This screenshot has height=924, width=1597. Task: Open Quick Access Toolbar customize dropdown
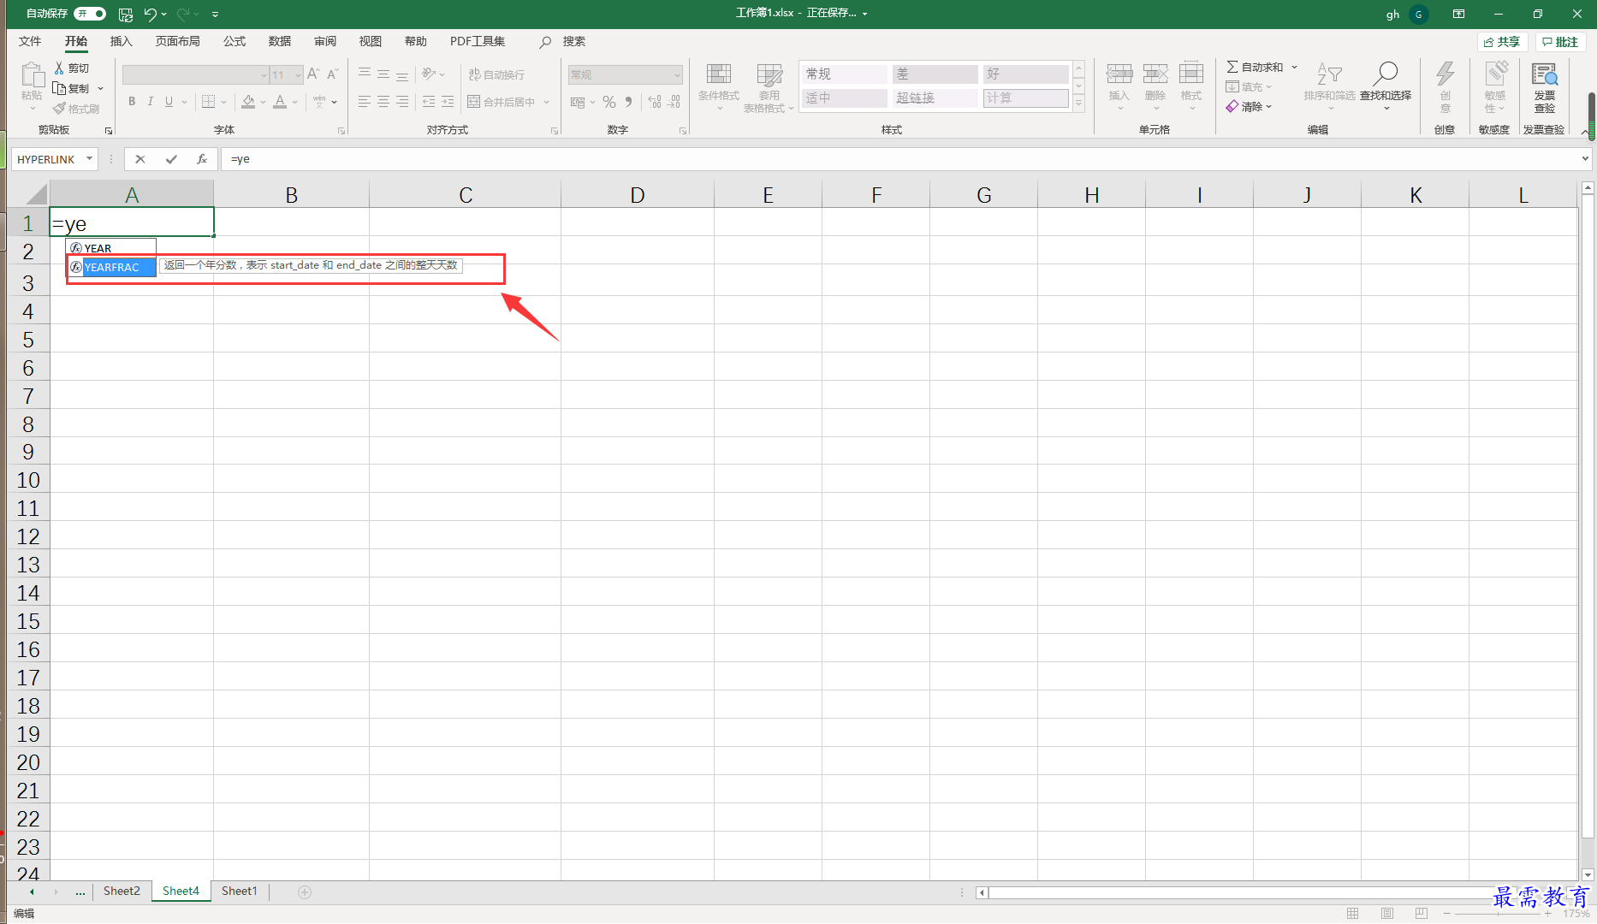pos(215,14)
